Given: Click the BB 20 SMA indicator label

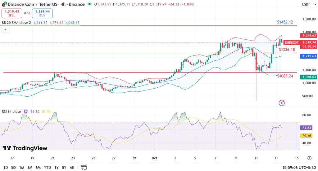Looking at the screenshot, I should tap(16, 23).
